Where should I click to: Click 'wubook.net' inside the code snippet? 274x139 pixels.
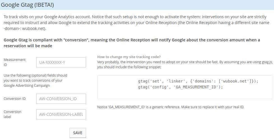[235, 81]
